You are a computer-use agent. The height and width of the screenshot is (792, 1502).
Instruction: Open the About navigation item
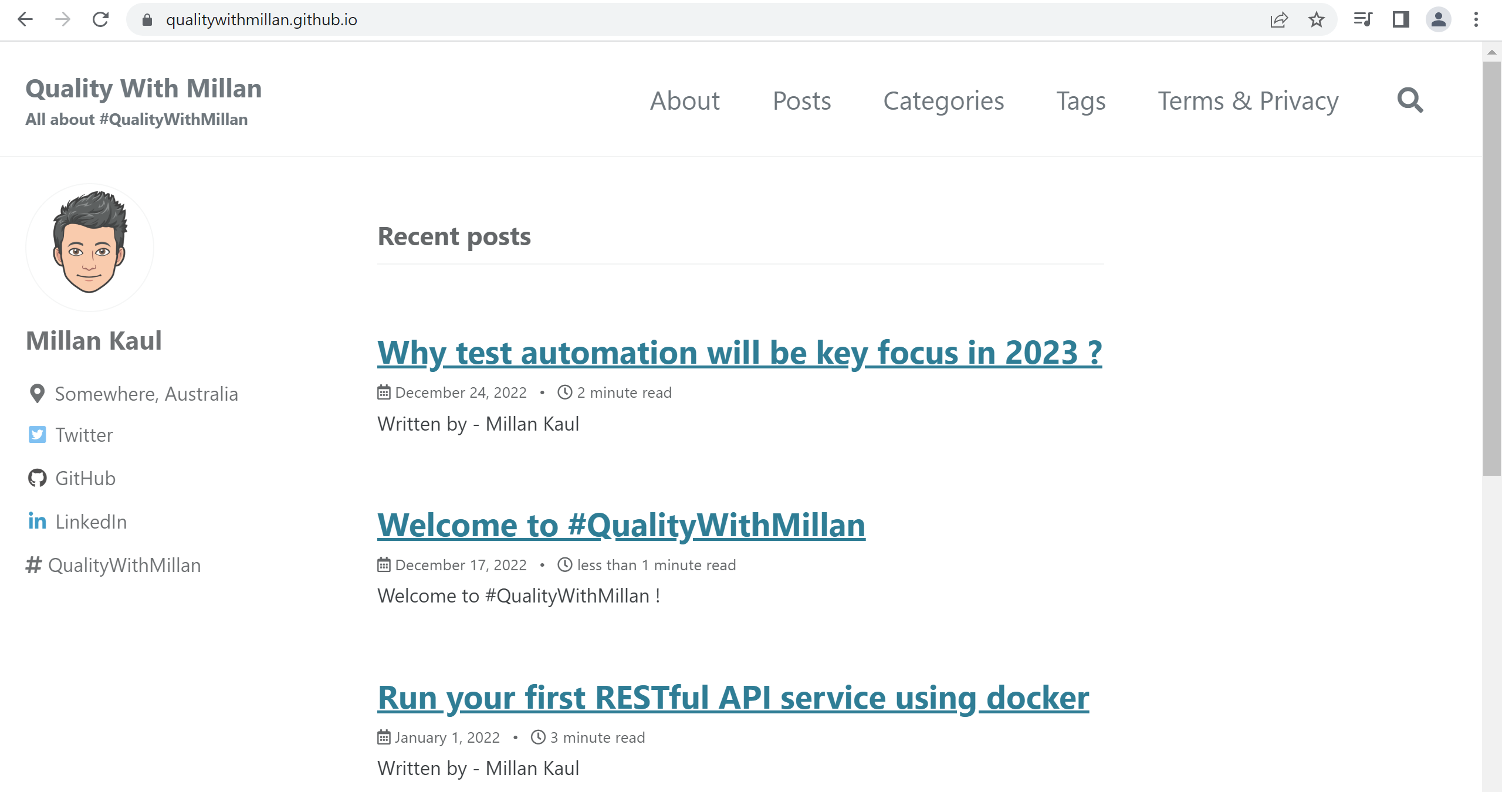point(684,101)
